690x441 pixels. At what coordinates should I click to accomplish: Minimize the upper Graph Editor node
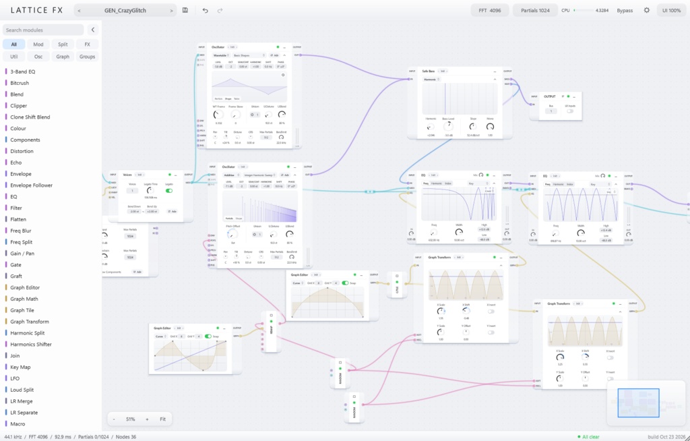[361, 275]
